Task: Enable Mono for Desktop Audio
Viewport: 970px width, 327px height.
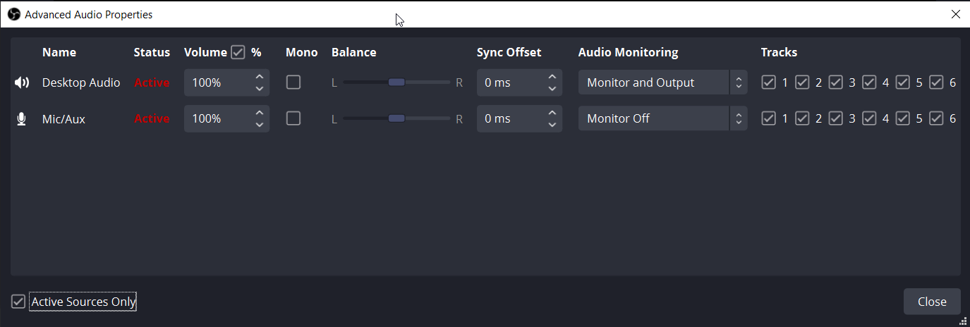Action: [293, 82]
